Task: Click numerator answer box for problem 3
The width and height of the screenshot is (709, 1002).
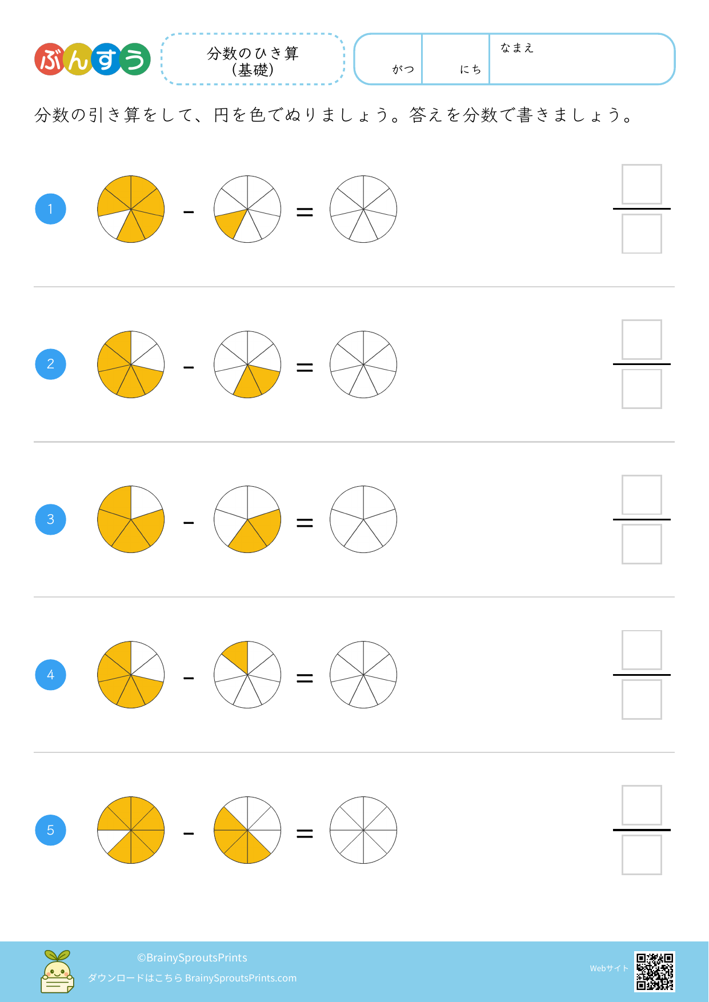Action: (x=642, y=495)
